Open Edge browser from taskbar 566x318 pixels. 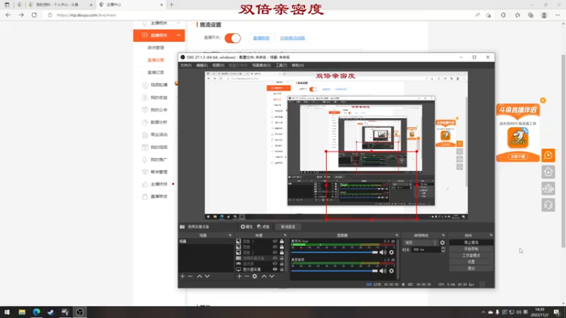pos(37,312)
